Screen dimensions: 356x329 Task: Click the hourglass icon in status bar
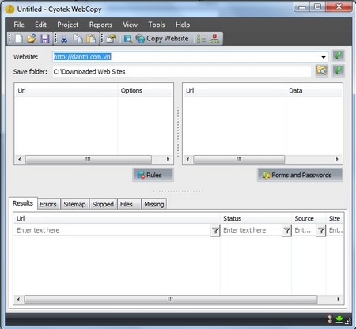tap(330, 320)
